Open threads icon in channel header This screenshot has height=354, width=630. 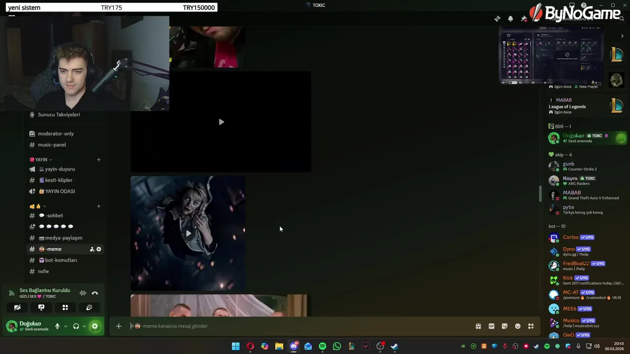click(497, 19)
